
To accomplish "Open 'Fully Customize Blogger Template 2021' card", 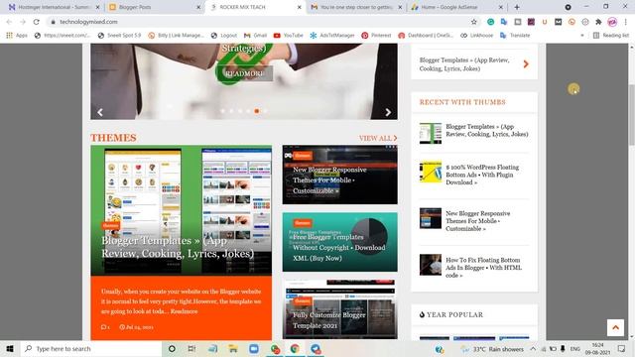I will [339, 309].
